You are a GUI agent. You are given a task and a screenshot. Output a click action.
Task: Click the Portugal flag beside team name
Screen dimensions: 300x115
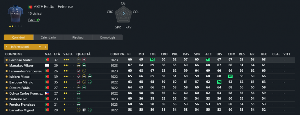point(30,7)
